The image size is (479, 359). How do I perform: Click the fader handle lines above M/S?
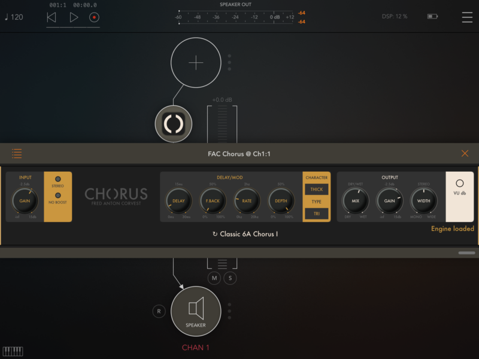[222, 264]
